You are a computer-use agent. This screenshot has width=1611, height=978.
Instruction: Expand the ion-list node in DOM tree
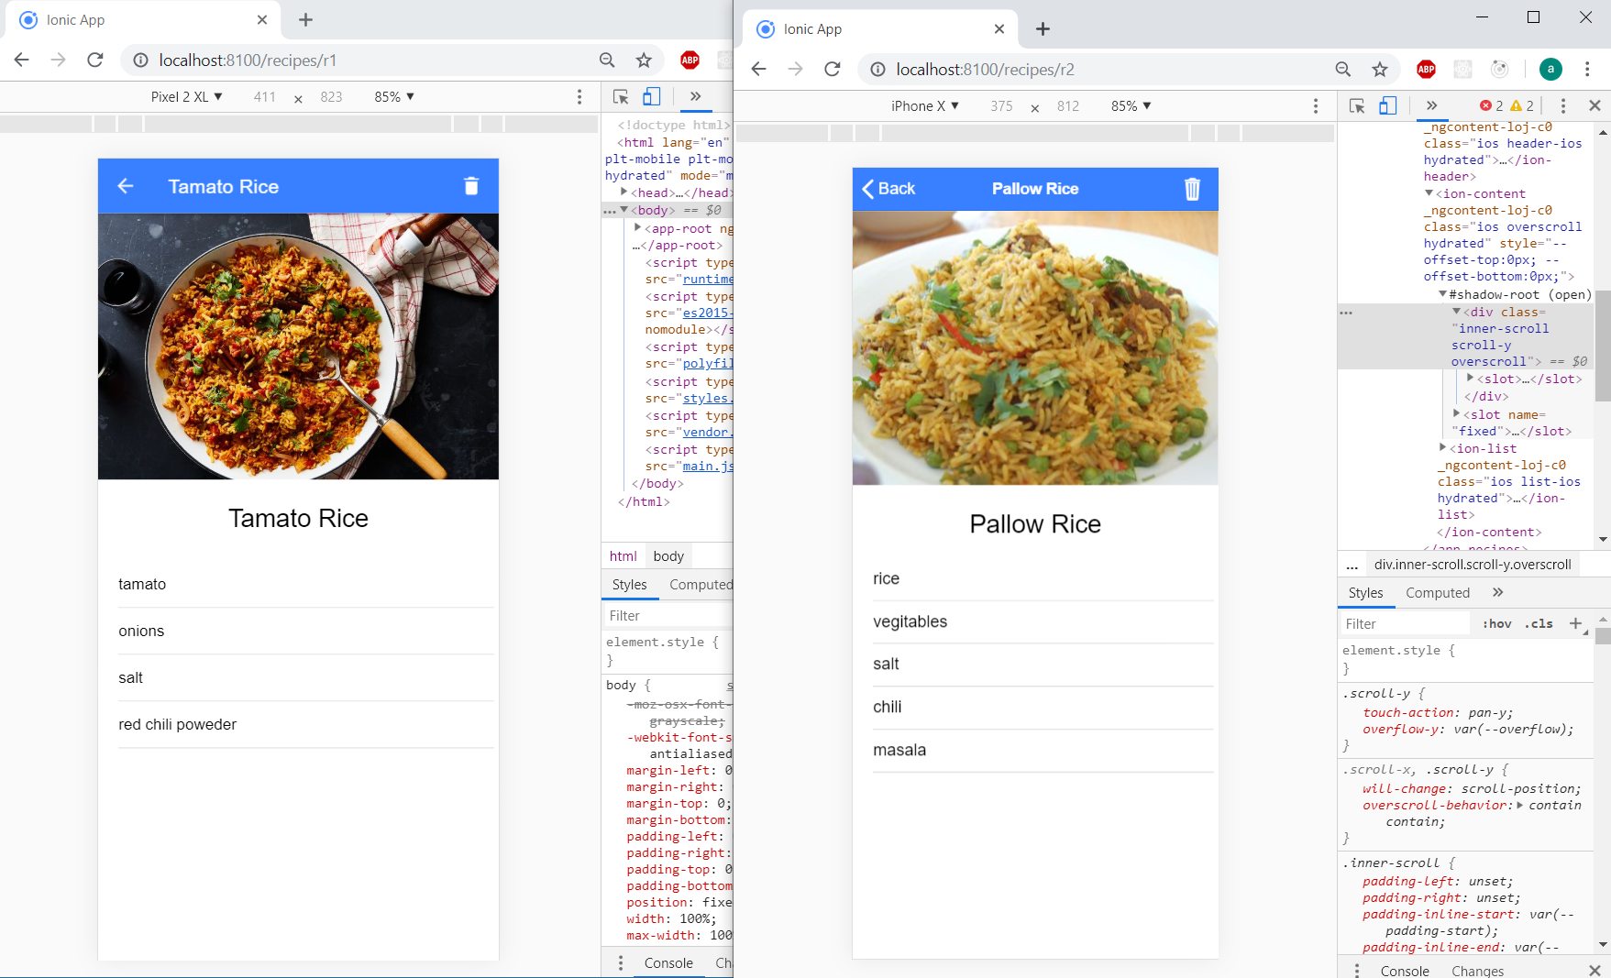pos(1442,448)
